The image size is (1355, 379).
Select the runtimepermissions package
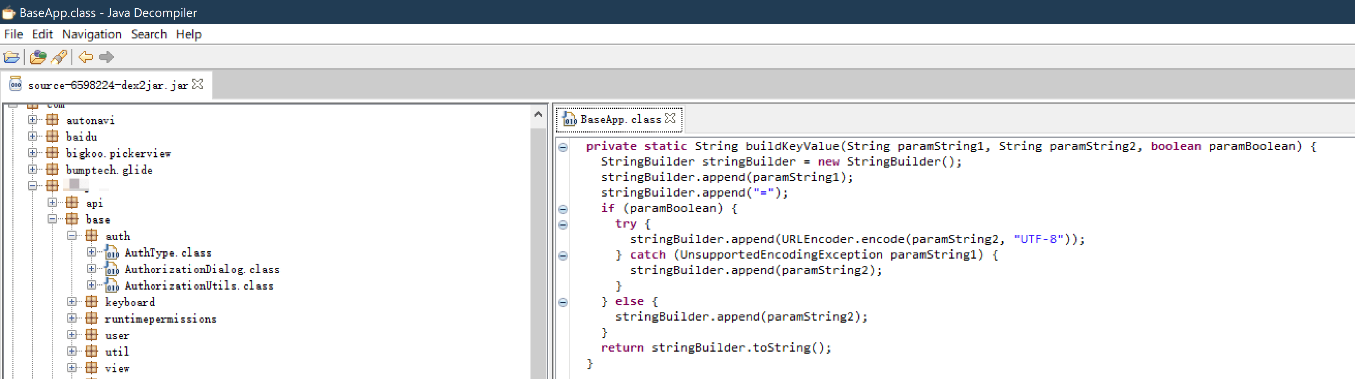(x=160, y=319)
